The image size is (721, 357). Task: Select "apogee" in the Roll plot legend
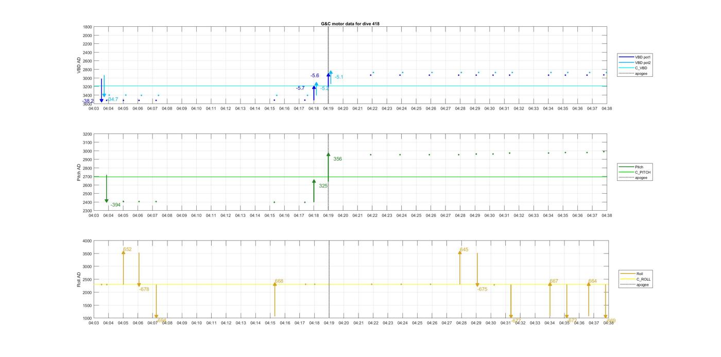pyautogui.click(x=635, y=285)
